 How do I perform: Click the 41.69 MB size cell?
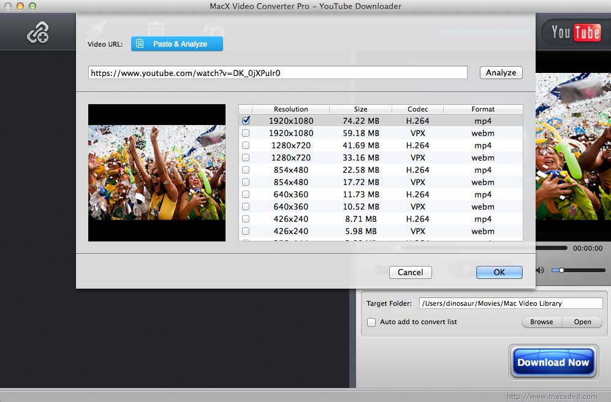(361, 145)
